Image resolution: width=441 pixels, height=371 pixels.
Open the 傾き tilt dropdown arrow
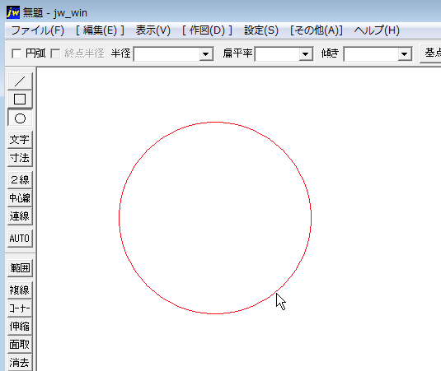[405, 54]
